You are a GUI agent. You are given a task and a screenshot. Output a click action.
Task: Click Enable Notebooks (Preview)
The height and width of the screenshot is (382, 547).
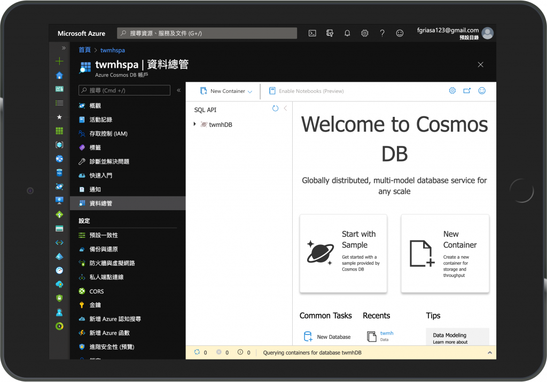pyautogui.click(x=306, y=91)
